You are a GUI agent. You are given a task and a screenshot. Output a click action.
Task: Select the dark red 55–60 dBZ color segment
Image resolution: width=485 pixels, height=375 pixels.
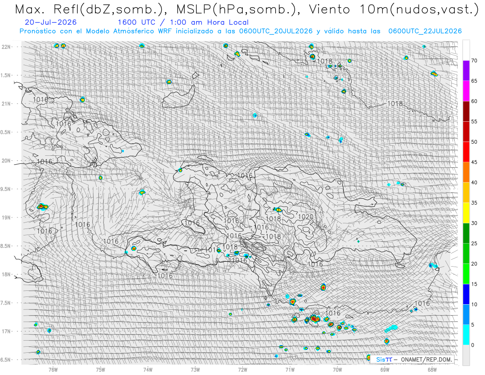[x=466, y=111]
